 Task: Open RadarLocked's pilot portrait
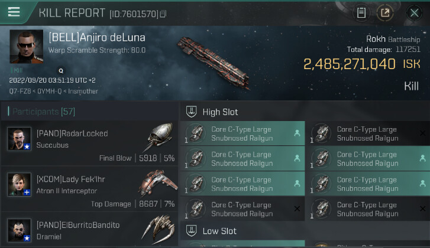[x=19, y=139]
